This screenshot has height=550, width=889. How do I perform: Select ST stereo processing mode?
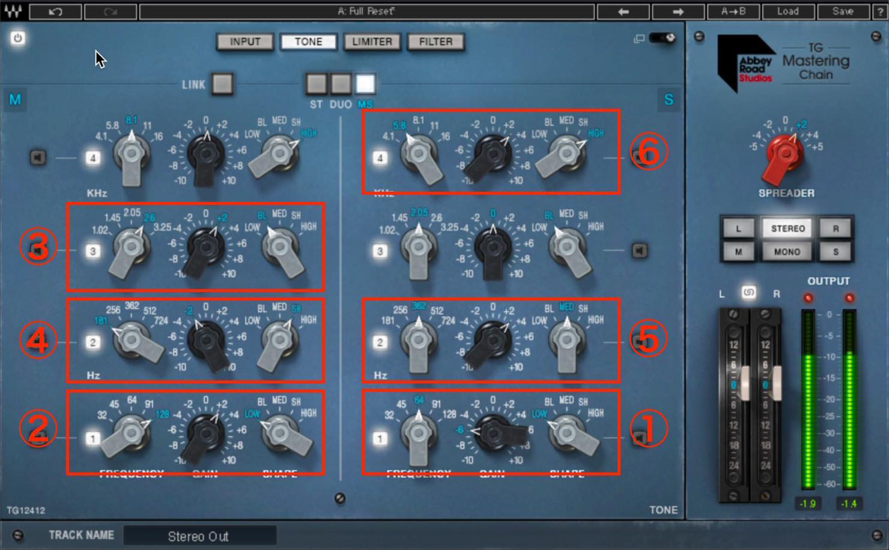tap(317, 84)
